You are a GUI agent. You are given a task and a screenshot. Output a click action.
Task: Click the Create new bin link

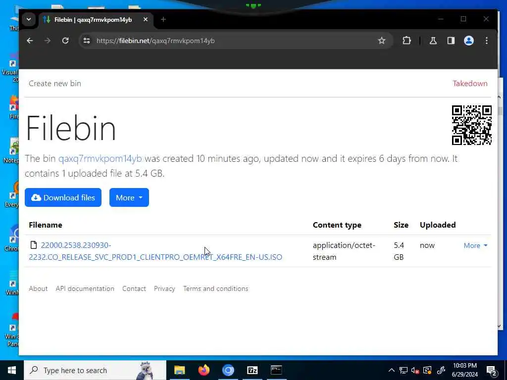click(55, 83)
